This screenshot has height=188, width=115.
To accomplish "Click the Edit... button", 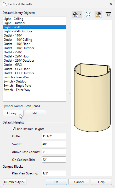I will (36, 113).
